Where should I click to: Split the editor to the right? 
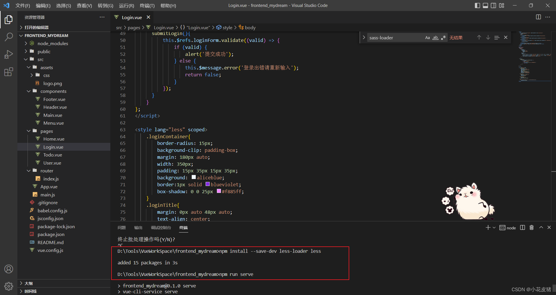point(538,17)
